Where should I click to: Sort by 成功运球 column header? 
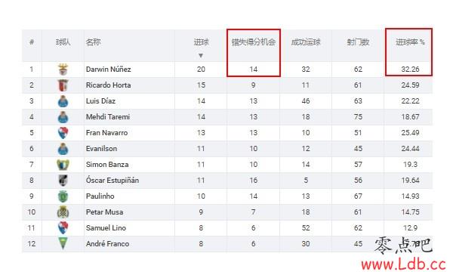tap(306, 42)
